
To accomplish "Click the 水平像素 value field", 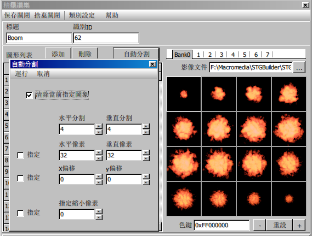I will click(x=77, y=155).
